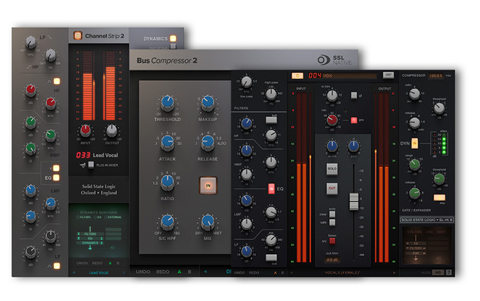Toggle the EQ IN switch on SL 4K B
Viewport: 480px width, 301px height.
271,190
